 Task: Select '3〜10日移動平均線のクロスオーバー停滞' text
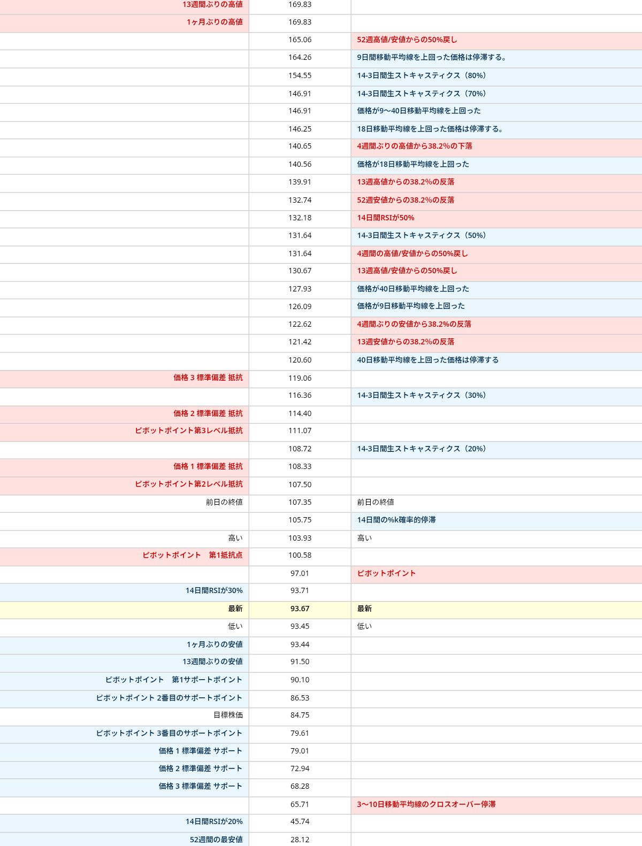pos(426,804)
